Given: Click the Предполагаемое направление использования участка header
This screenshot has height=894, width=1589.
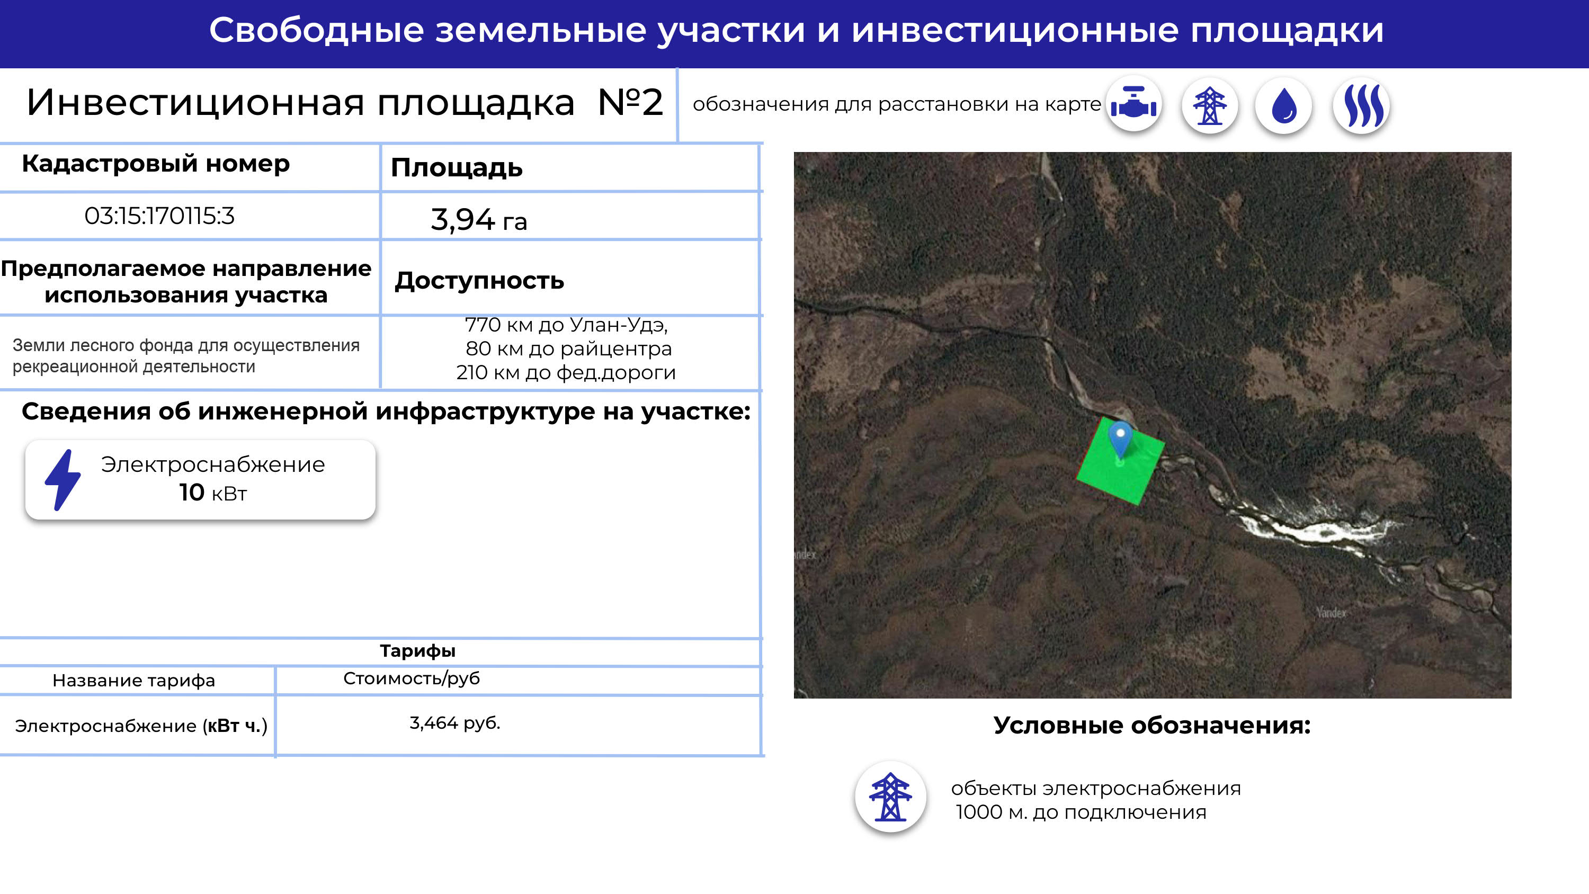Looking at the screenshot, I should (186, 281).
